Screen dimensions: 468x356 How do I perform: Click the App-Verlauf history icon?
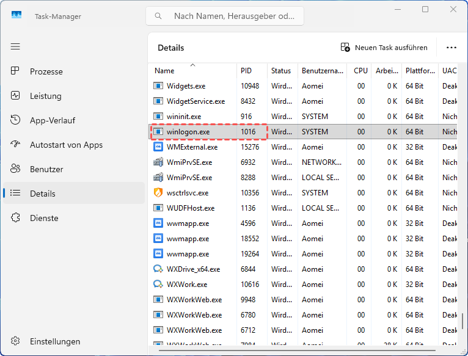tap(16, 120)
